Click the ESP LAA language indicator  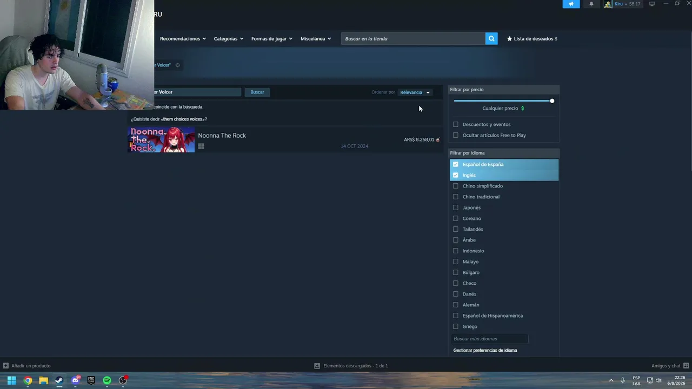(x=636, y=380)
